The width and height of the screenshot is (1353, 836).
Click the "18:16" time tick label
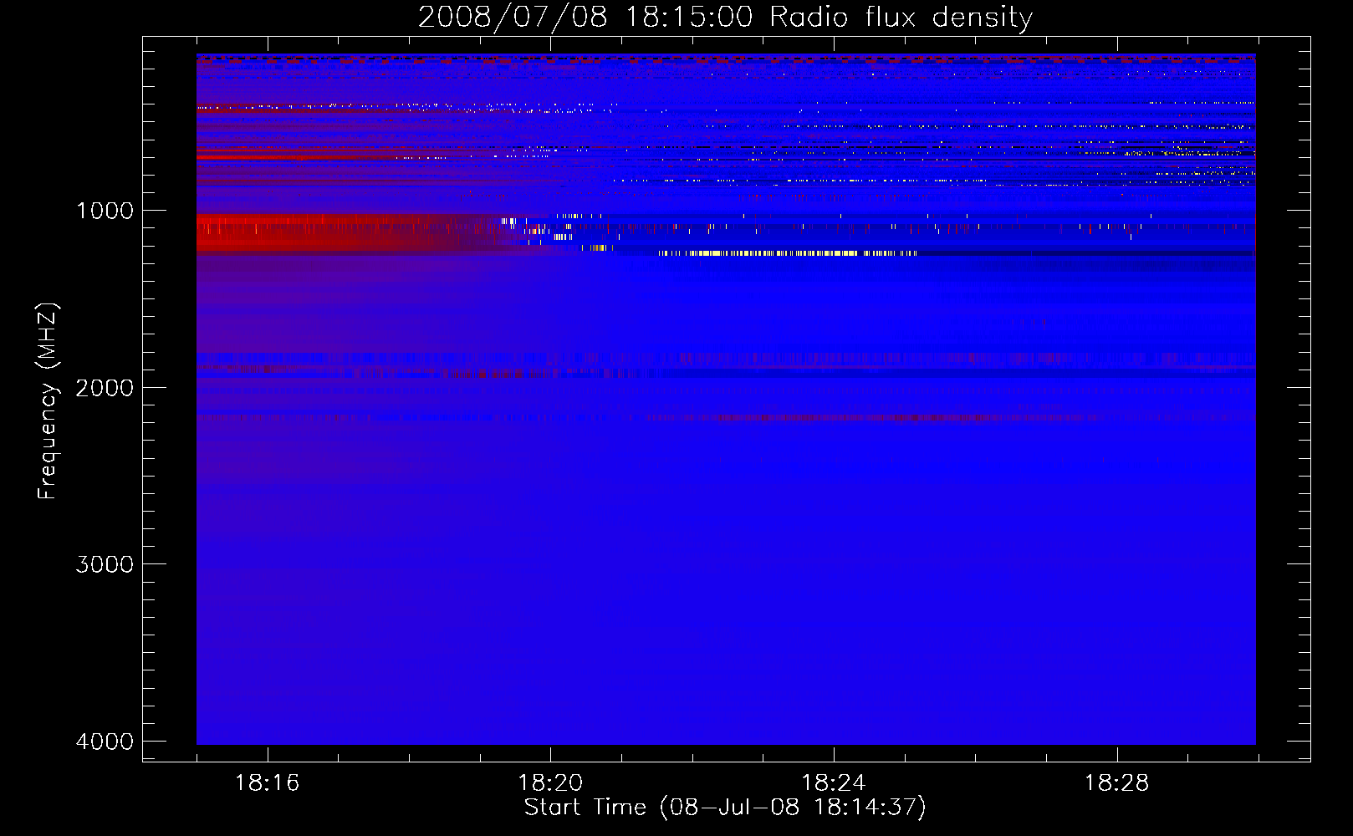point(267,782)
